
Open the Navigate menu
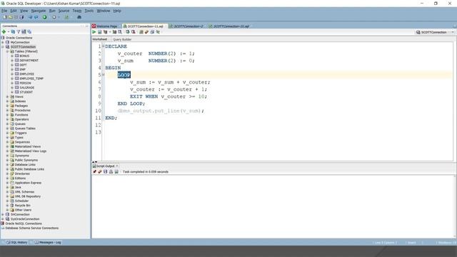[39, 11]
